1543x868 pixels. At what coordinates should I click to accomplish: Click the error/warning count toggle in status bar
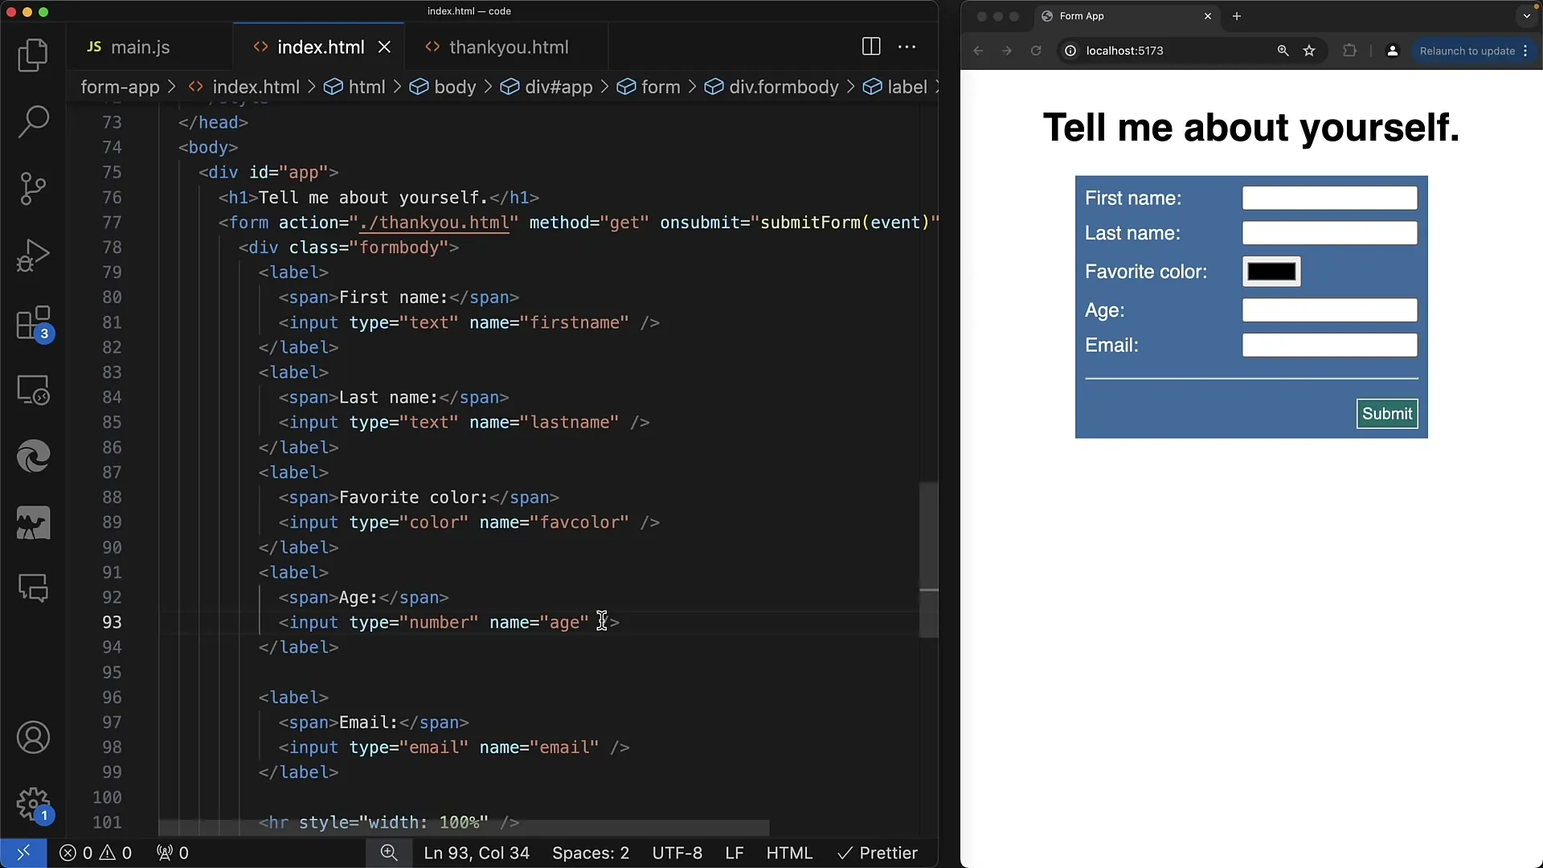tap(96, 852)
